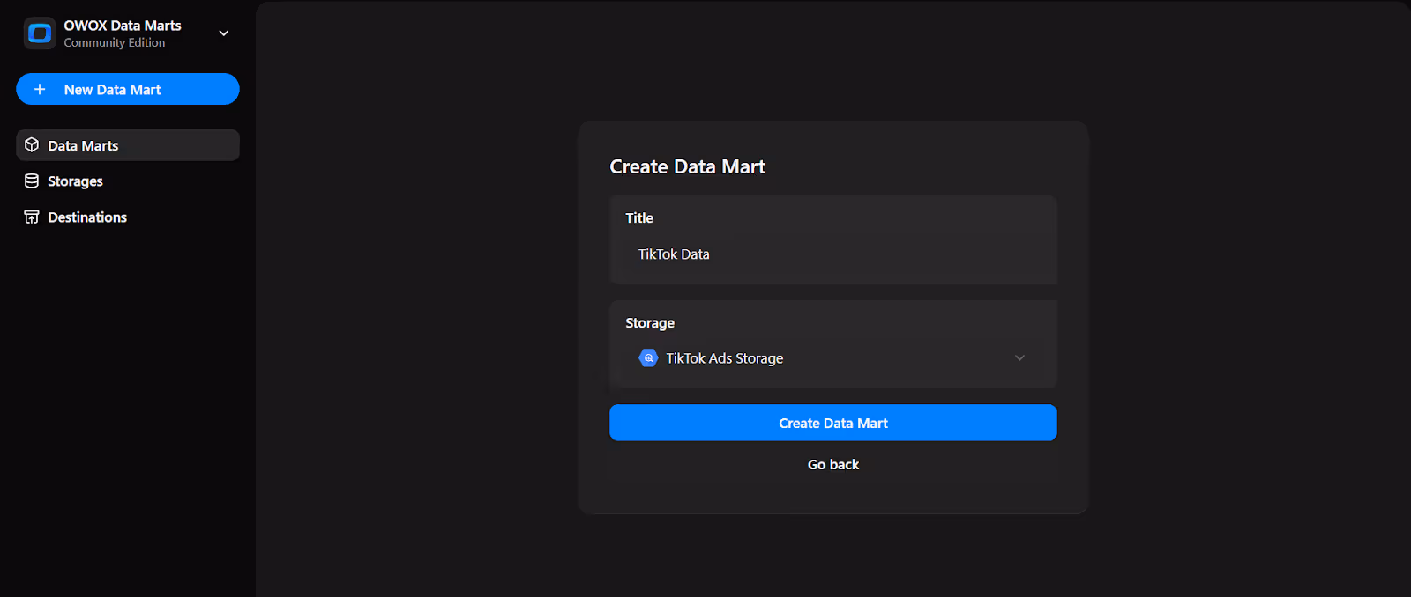Focus the Title input containing TikTok Data
This screenshot has height=597, width=1411.
pyautogui.click(x=833, y=254)
